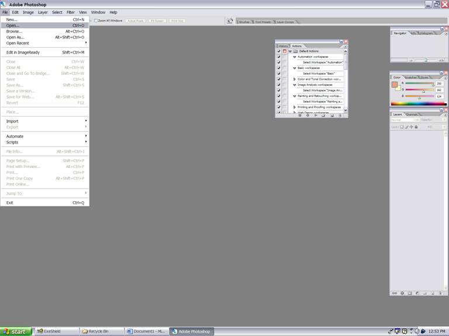This screenshot has height=336, width=449.
Task: Collapse the Image Analysis workspaces action
Action: point(295,85)
